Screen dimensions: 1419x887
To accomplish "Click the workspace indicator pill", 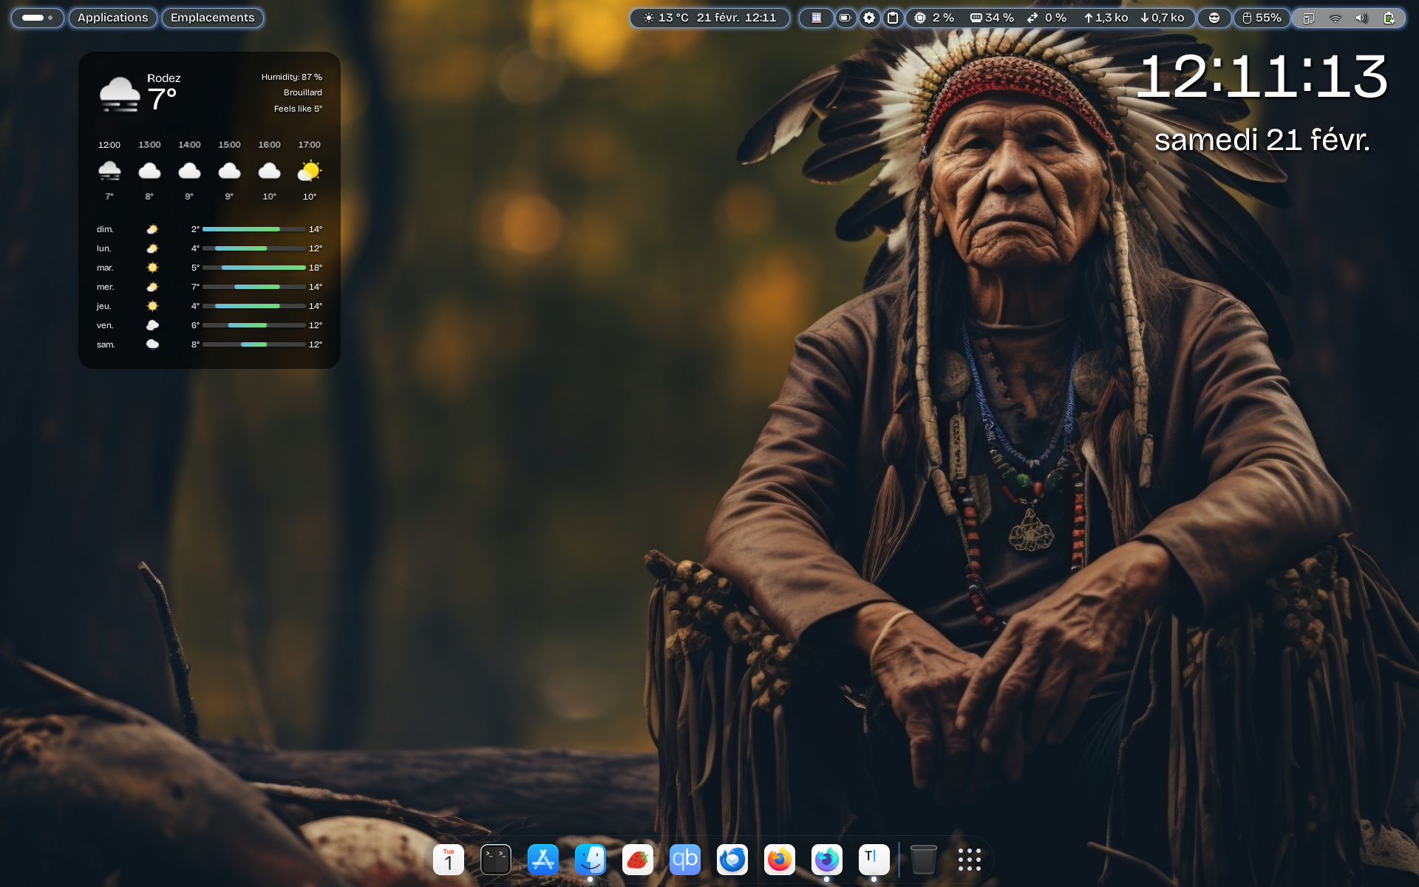I will pos(37,18).
